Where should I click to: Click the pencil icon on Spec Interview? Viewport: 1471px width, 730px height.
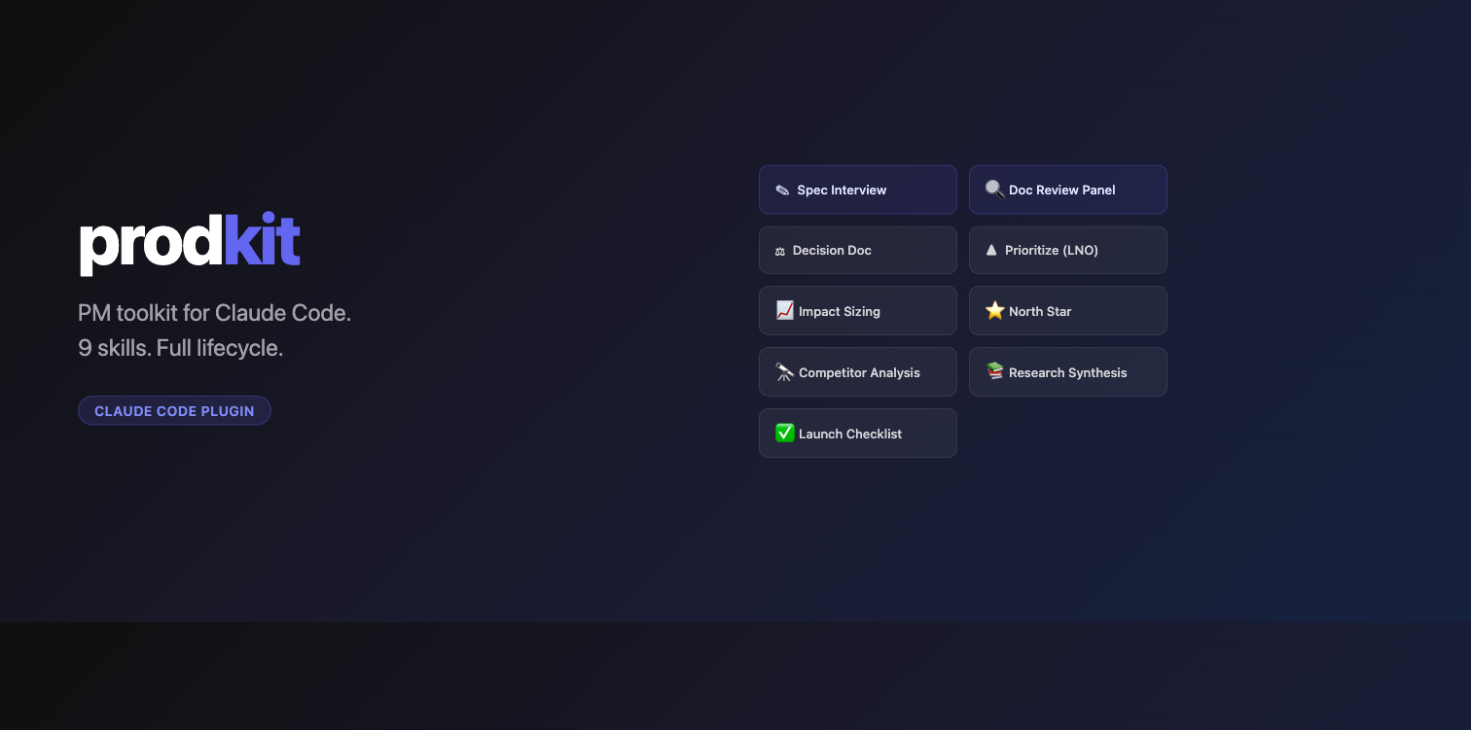pyautogui.click(x=782, y=191)
